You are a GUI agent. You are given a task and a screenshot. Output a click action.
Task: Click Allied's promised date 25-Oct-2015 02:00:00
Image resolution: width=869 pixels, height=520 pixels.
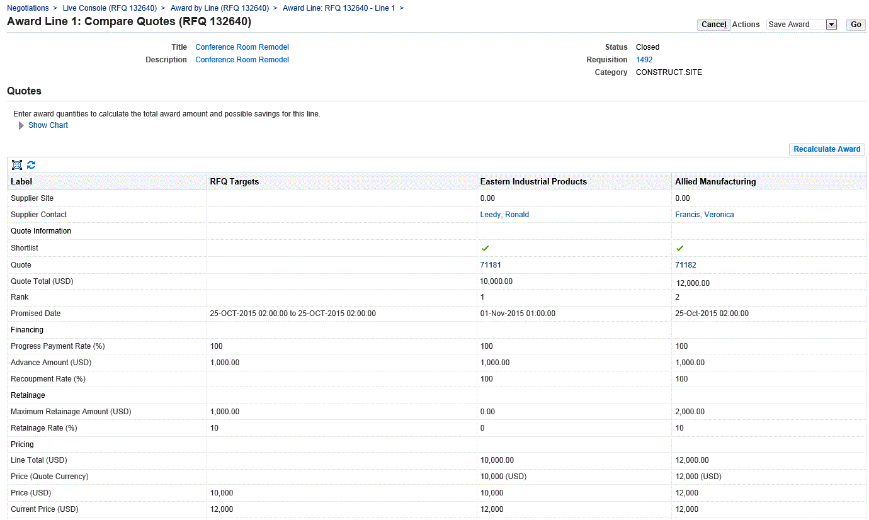712,314
